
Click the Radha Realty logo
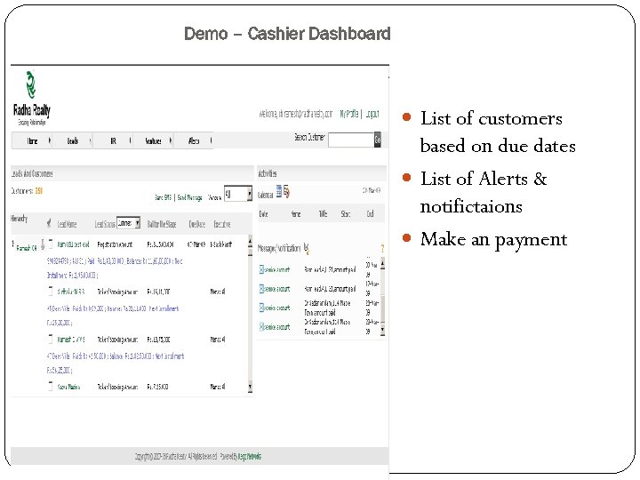coord(31,99)
